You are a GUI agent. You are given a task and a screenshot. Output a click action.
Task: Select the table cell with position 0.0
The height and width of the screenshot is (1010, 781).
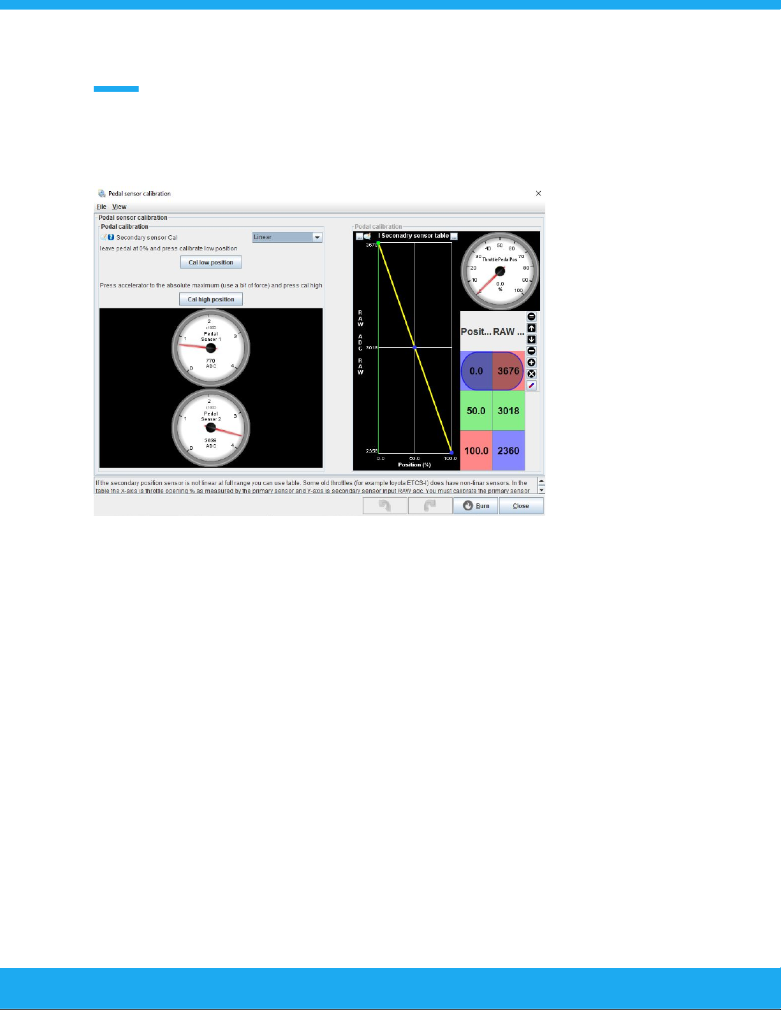point(476,371)
